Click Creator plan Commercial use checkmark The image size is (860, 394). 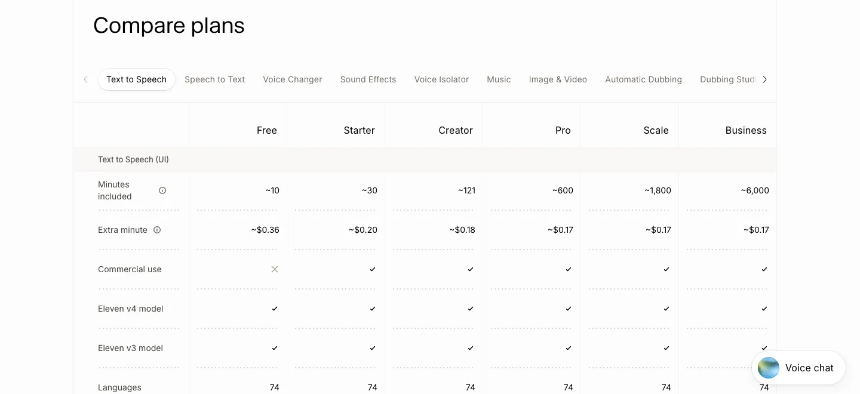click(471, 269)
